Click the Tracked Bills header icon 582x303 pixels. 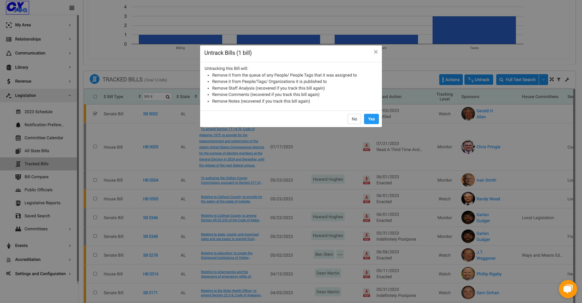coord(95,79)
